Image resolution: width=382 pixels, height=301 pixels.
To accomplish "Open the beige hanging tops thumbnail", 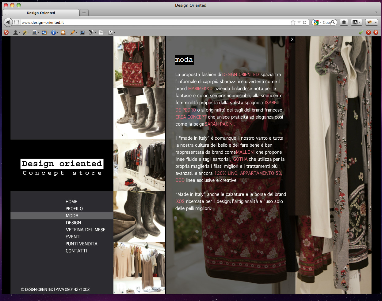I will 139,268.
